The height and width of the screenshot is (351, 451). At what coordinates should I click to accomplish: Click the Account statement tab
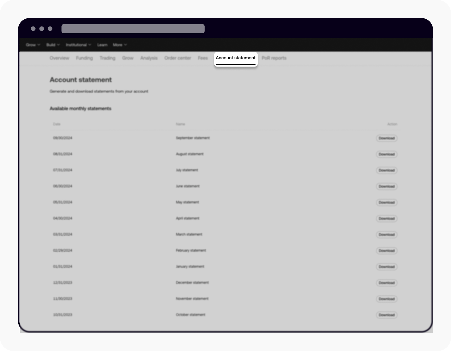(236, 58)
